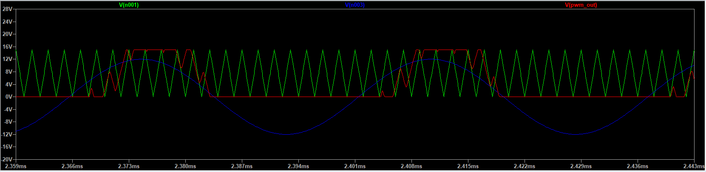The image size is (706, 172).
Task: Click the 16V vertical axis label
Action: click(x=7, y=47)
